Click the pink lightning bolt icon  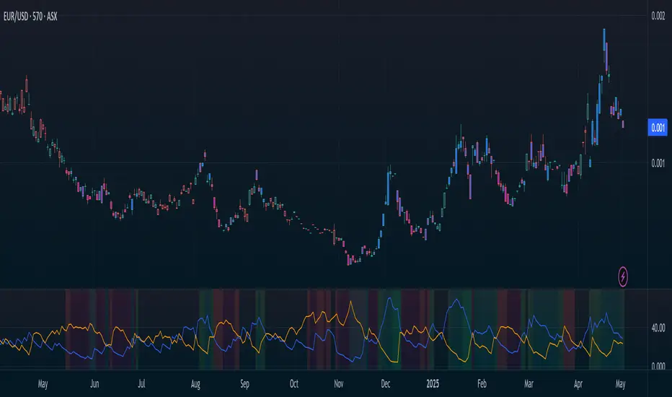pyautogui.click(x=623, y=275)
